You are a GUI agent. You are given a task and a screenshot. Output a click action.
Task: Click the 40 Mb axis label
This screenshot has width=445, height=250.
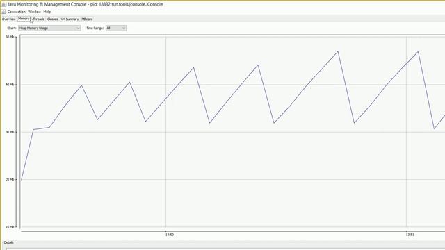point(10,85)
